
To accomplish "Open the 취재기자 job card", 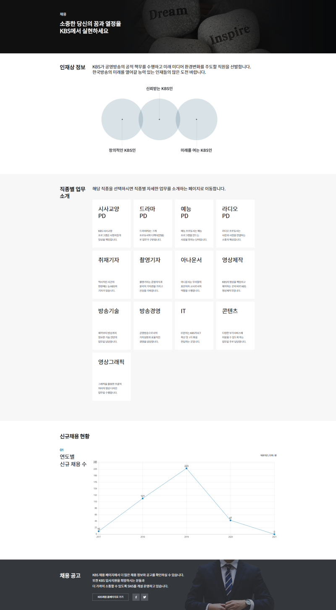I will coord(111,274).
